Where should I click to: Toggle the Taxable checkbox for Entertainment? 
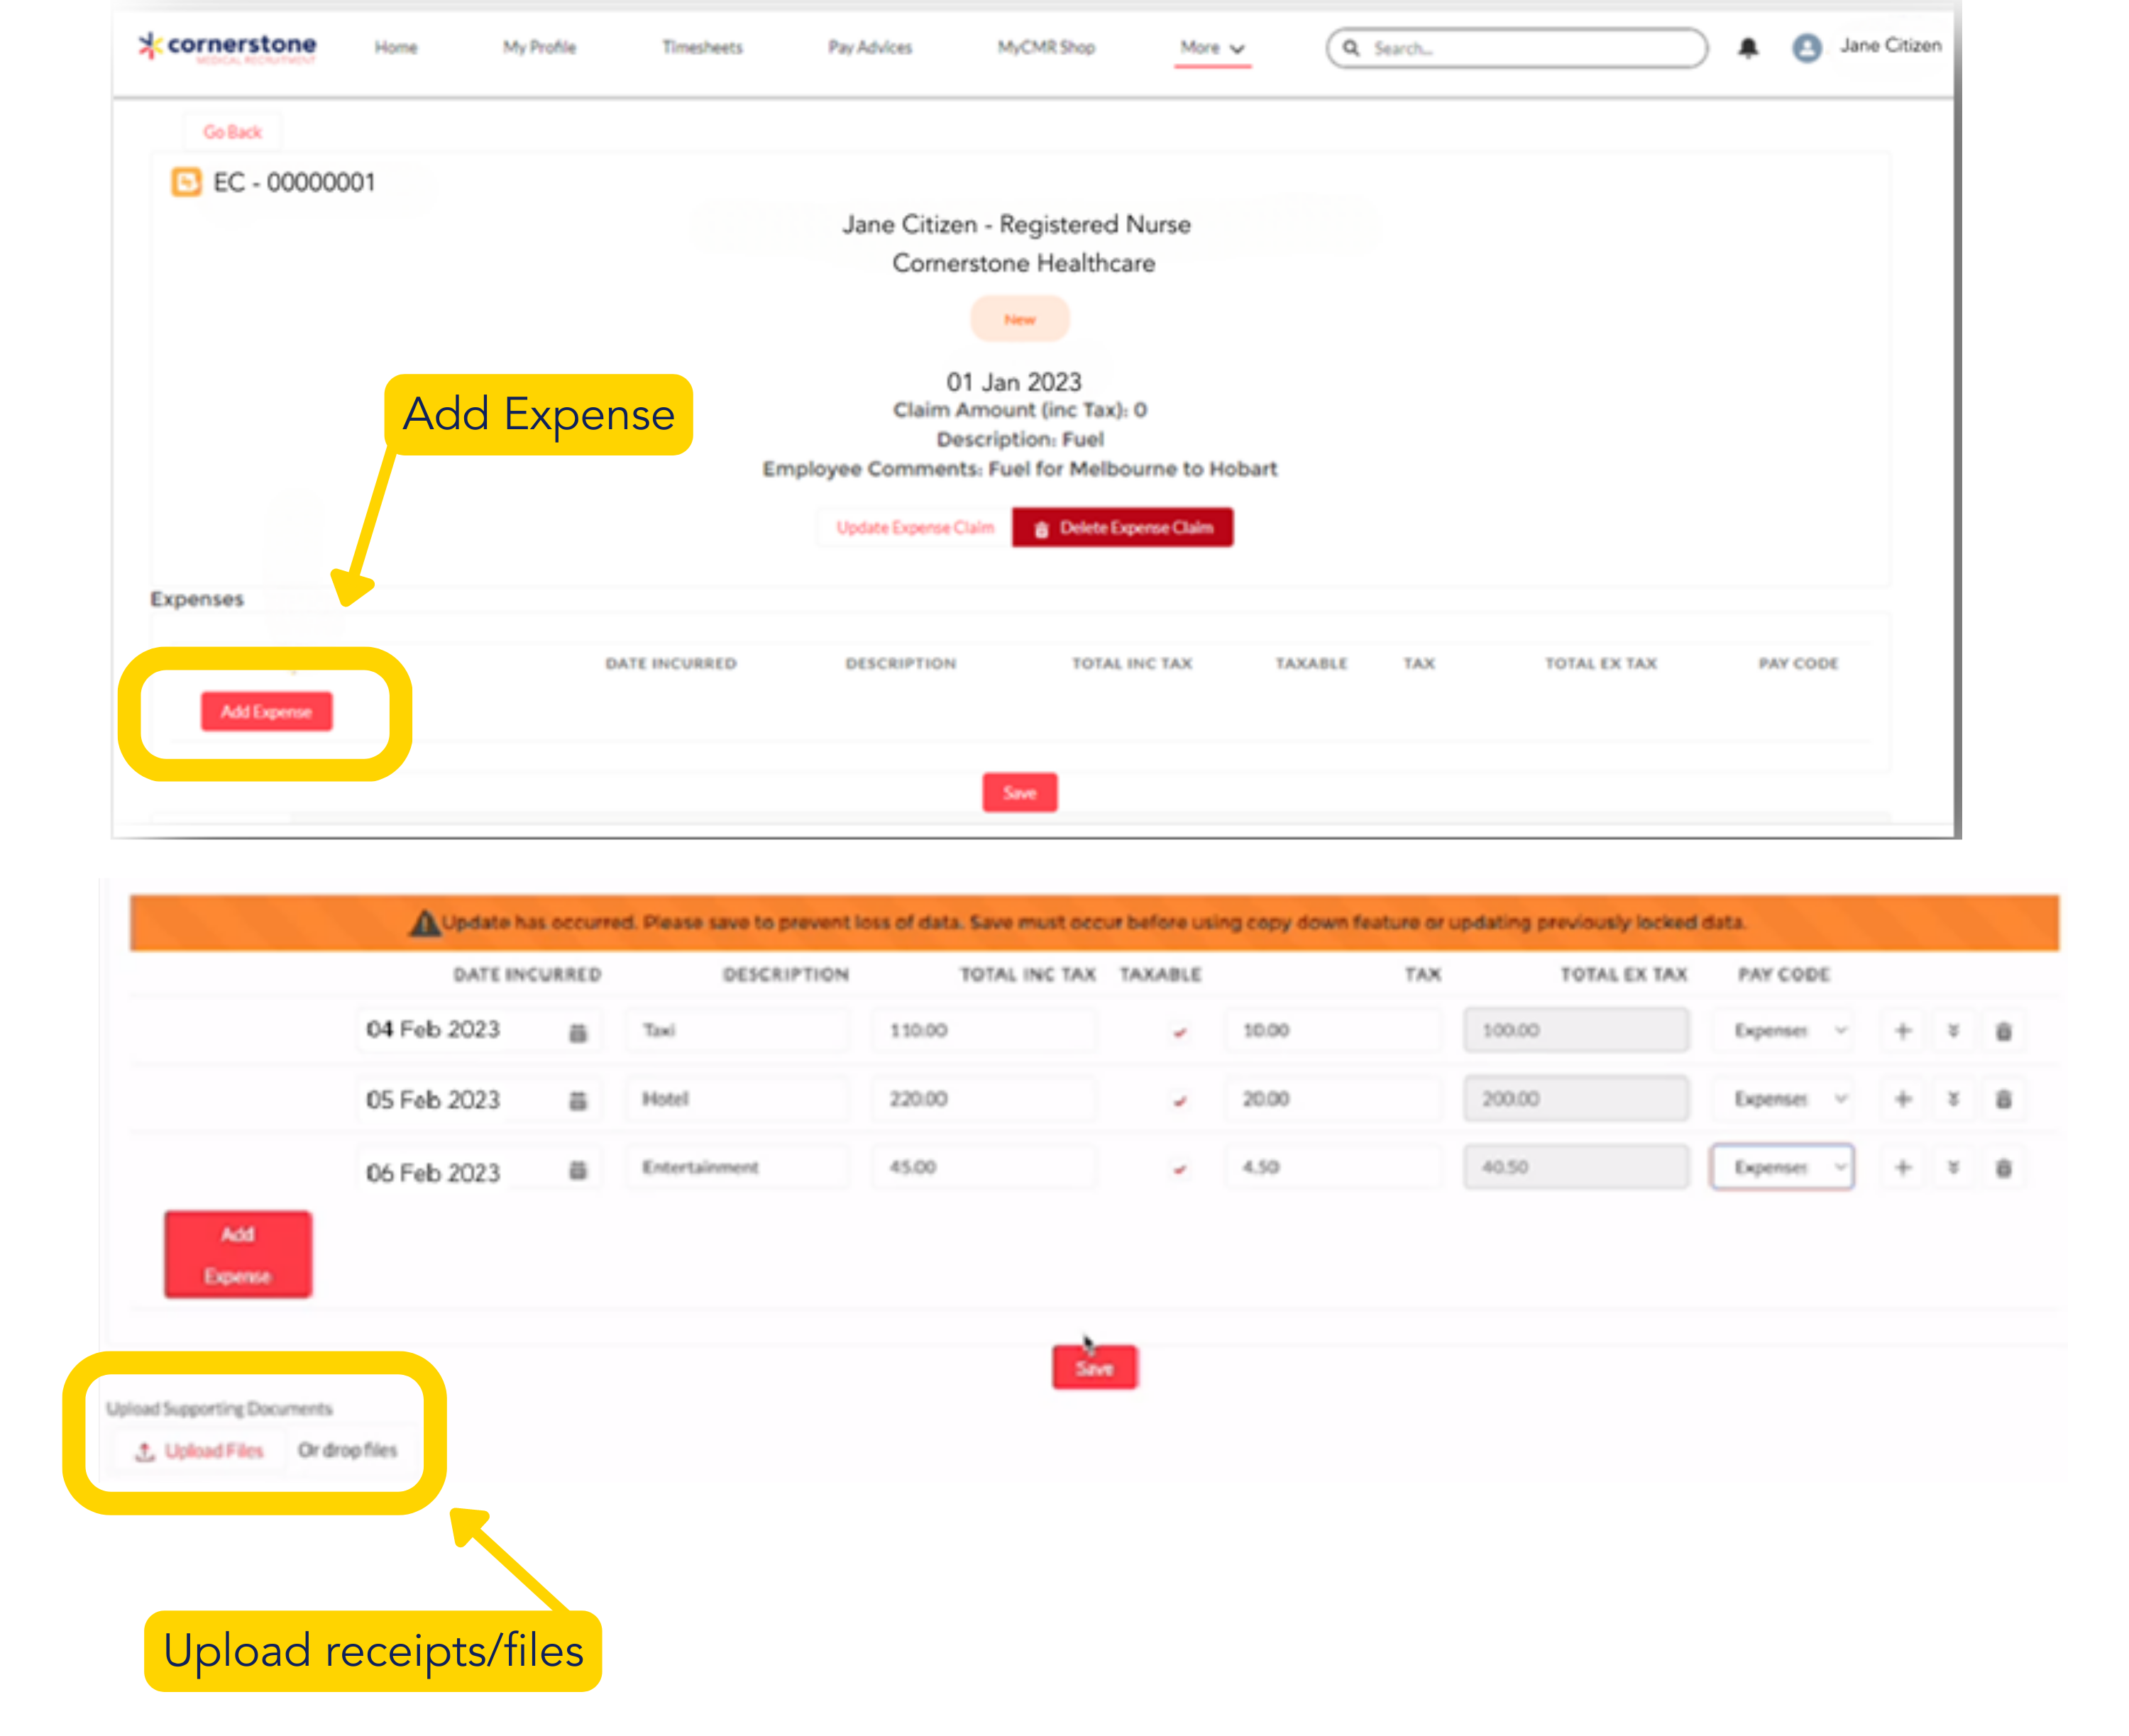coord(1179,1168)
